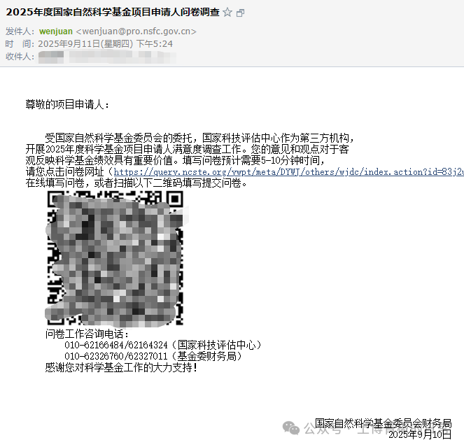
Task: Click the email subject title
Action: 112,13
